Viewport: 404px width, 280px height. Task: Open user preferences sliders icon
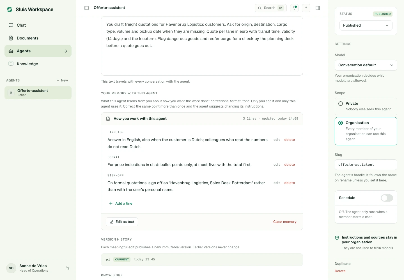68,268
